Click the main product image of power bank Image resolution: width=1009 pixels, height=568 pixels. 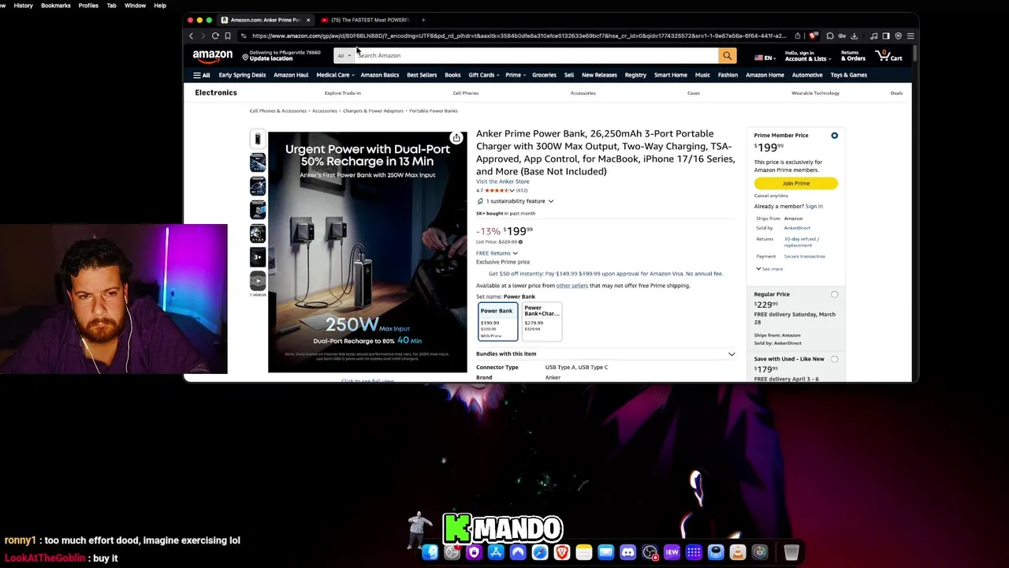(x=367, y=252)
